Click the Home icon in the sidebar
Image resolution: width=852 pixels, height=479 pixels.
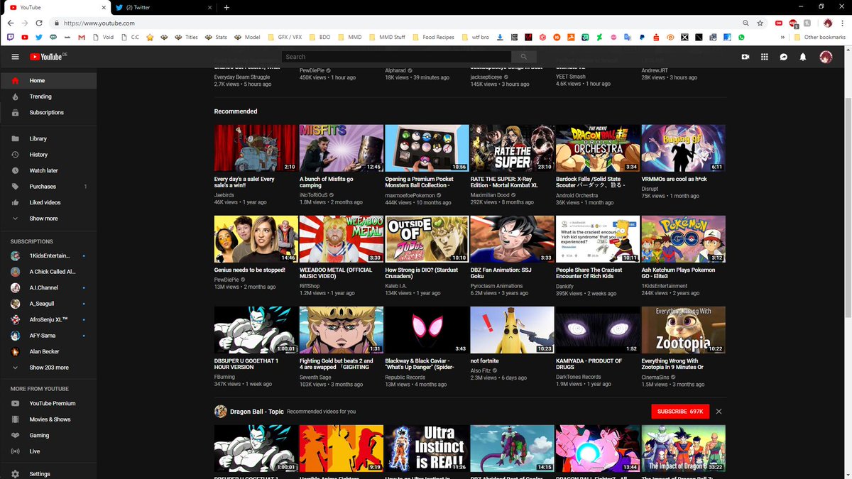(15, 80)
